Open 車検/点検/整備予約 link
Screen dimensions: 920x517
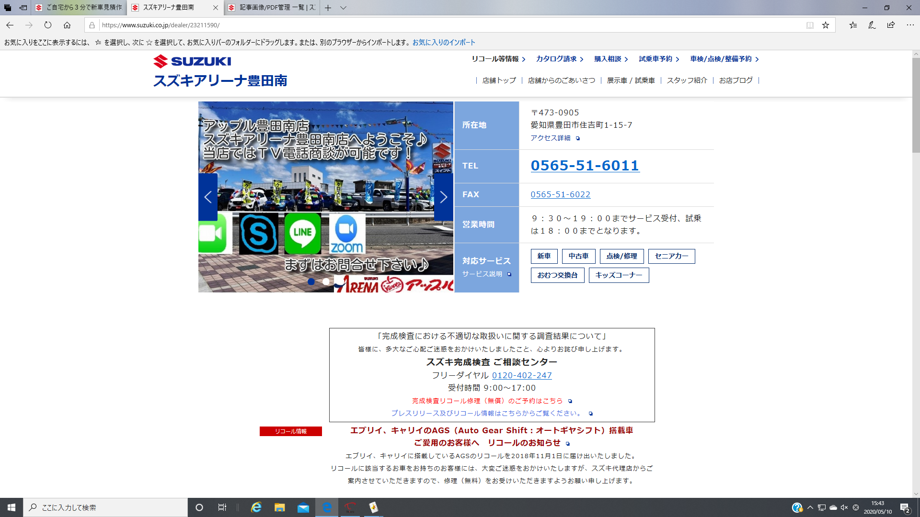click(724, 59)
